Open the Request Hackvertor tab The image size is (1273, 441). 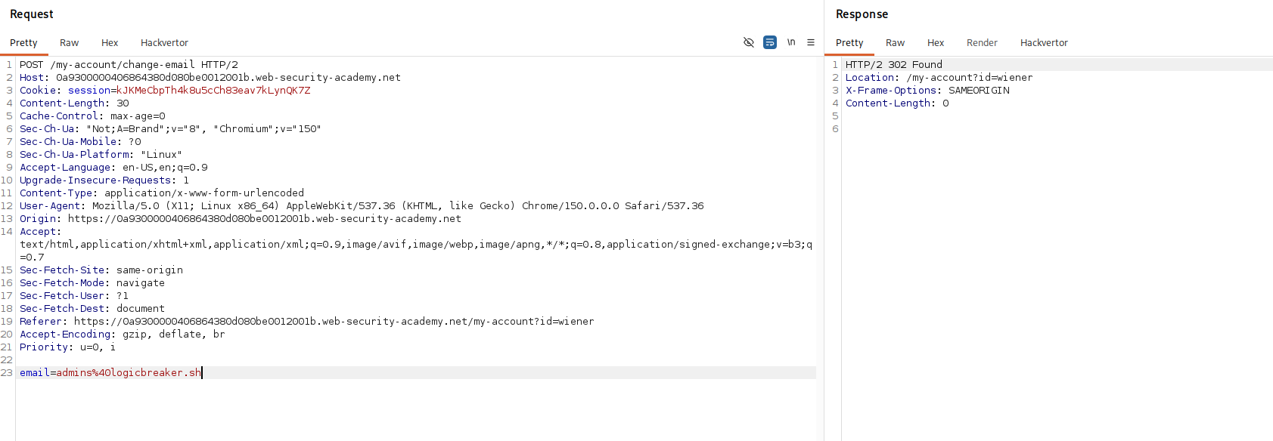tap(164, 43)
